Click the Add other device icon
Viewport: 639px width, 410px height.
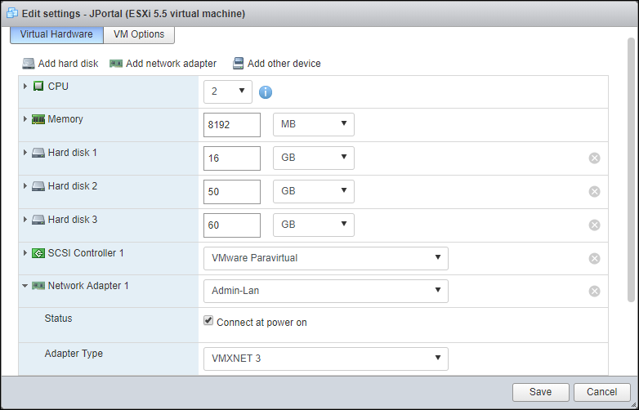coord(238,64)
